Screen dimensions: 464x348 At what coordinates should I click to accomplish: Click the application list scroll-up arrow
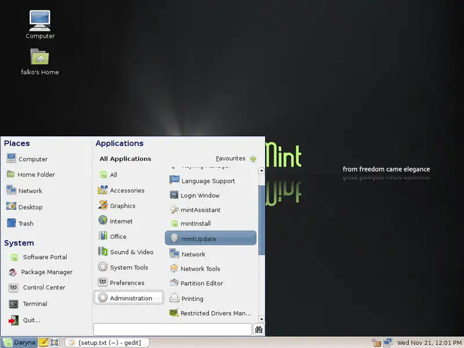pos(262,171)
